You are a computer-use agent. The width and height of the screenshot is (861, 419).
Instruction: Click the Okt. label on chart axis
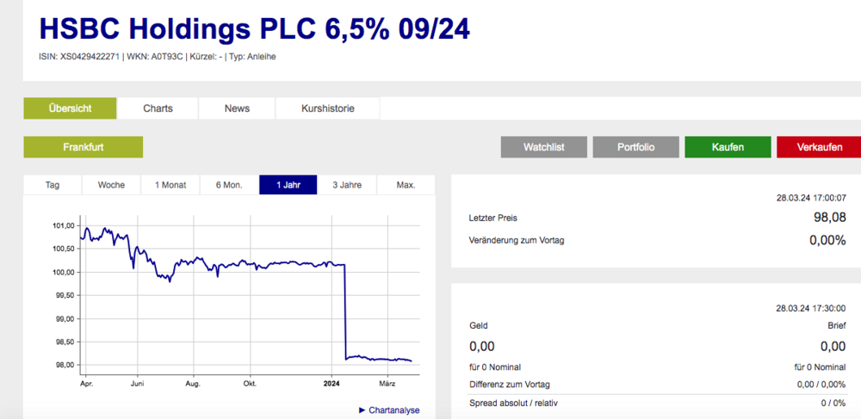point(251,383)
